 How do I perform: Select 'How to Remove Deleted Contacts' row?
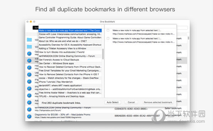[70, 74]
